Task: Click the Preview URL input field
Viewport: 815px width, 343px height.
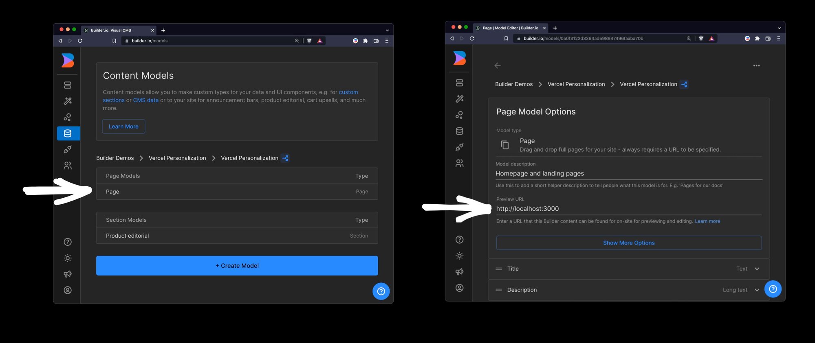Action: pyautogui.click(x=629, y=209)
